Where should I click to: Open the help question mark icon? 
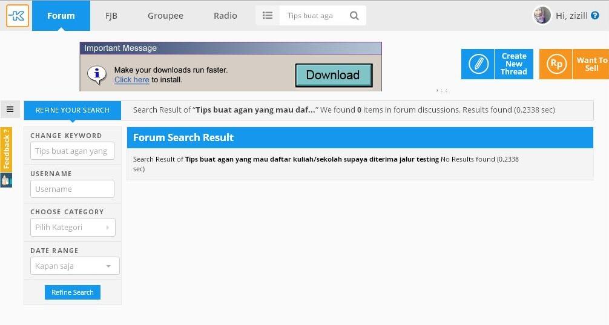tap(595, 16)
